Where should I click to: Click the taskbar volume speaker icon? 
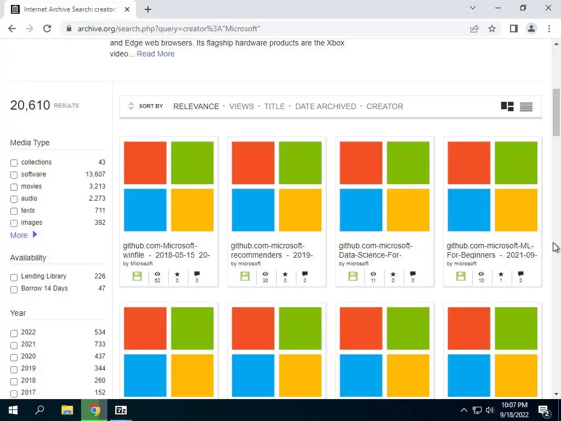coord(490,410)
